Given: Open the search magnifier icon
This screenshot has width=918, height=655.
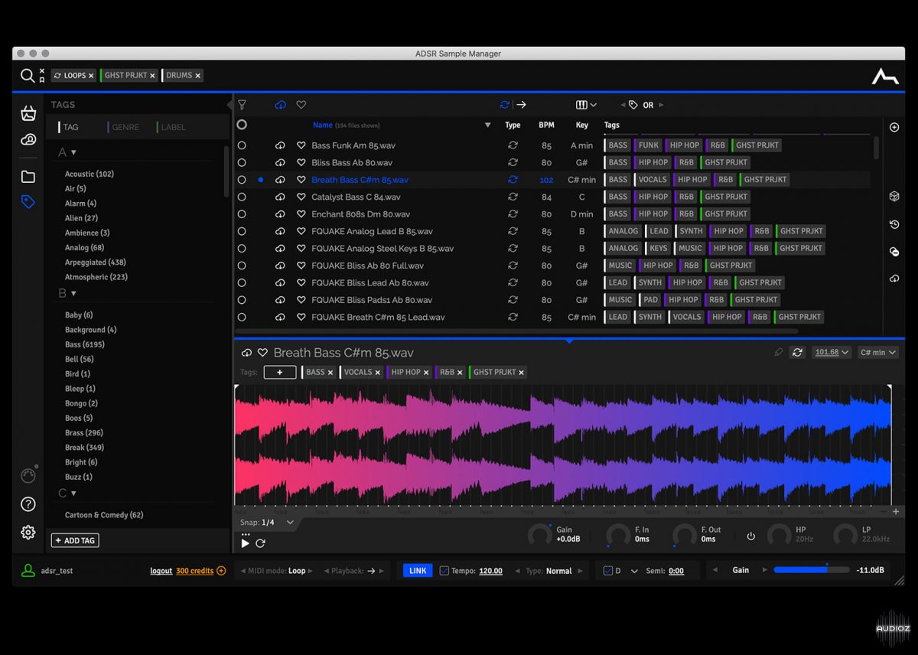Looking at the screenshot, I should (28, 75).
